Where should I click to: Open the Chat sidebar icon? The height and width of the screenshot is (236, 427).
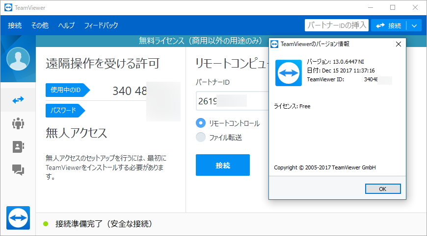click(x=18, y=170)
